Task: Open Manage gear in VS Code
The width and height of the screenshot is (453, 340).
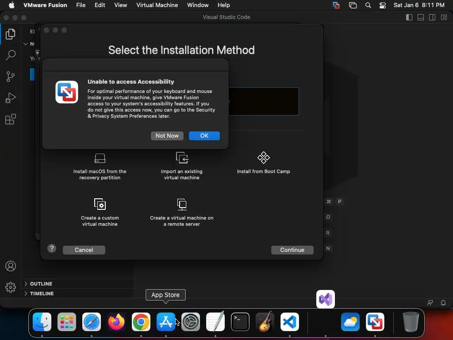Action: 11,287
